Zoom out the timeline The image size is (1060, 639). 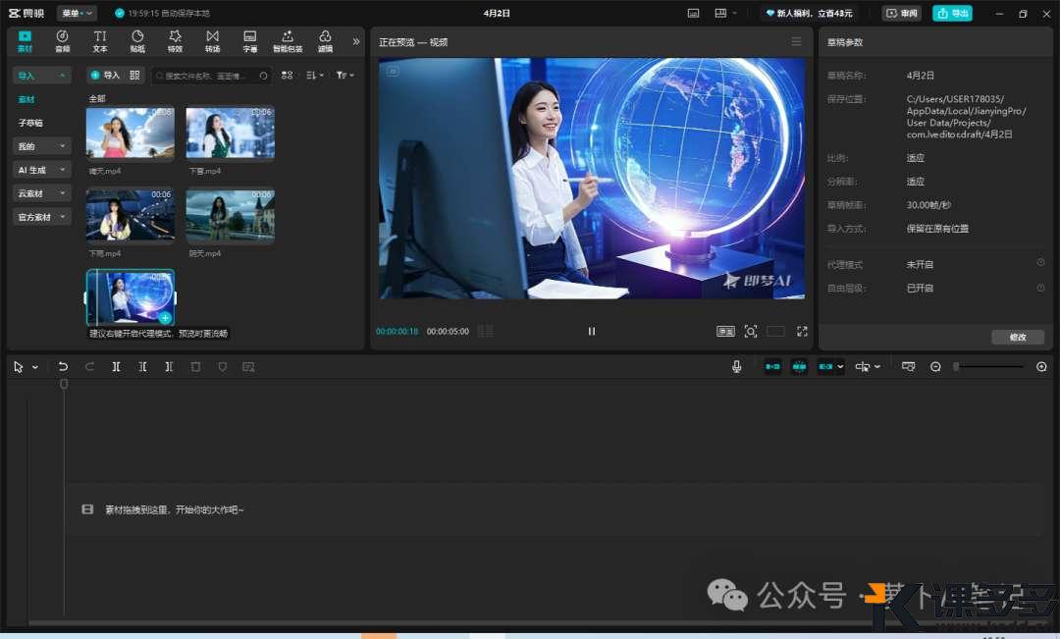coord(935,366)
